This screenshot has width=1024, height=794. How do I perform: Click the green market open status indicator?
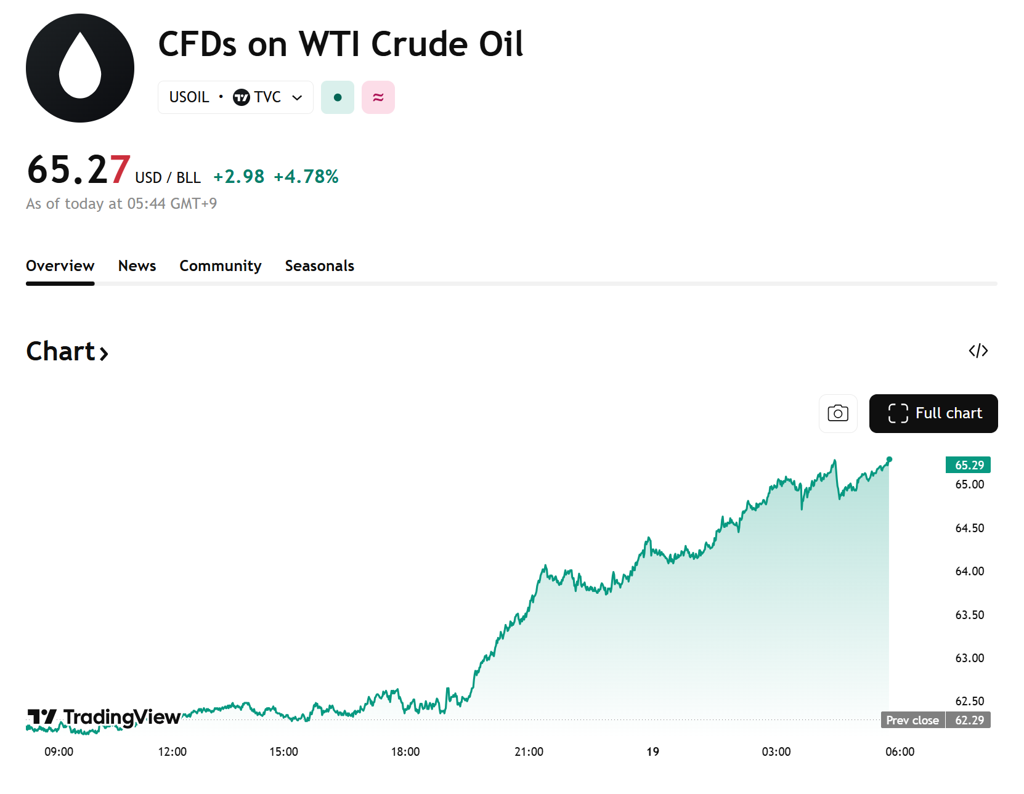[x=338, y=97]
